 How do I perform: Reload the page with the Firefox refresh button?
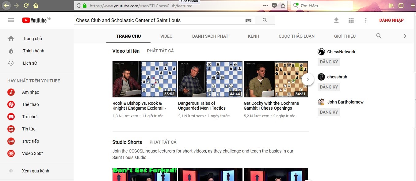[x=26, y=6]
